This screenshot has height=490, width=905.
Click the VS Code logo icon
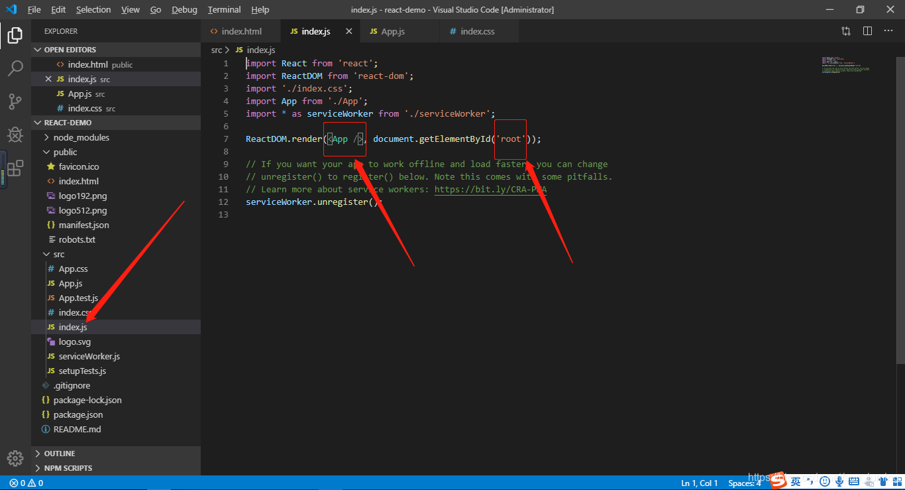coord(11,9)
